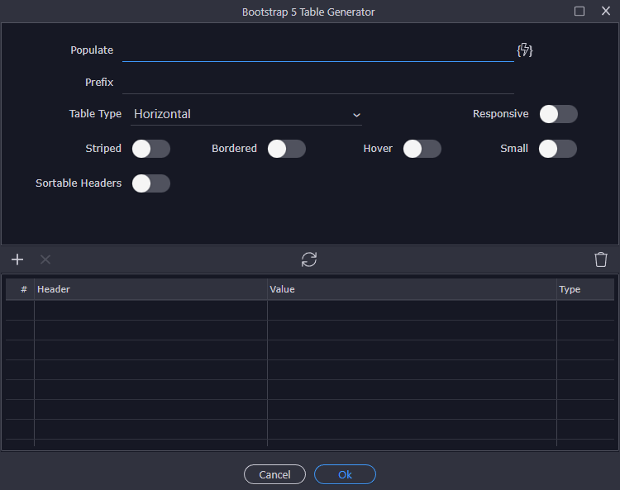The width and height of the screenshot is (620, 490).
Task: Close the Table Generator dialog
Action: 606,11
